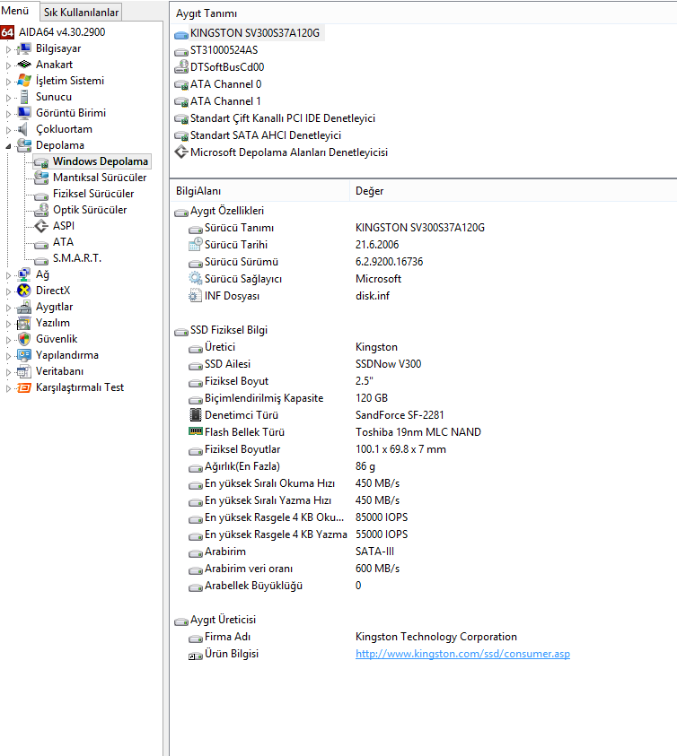Click the DirectX icon in tree

pos(23,291)
